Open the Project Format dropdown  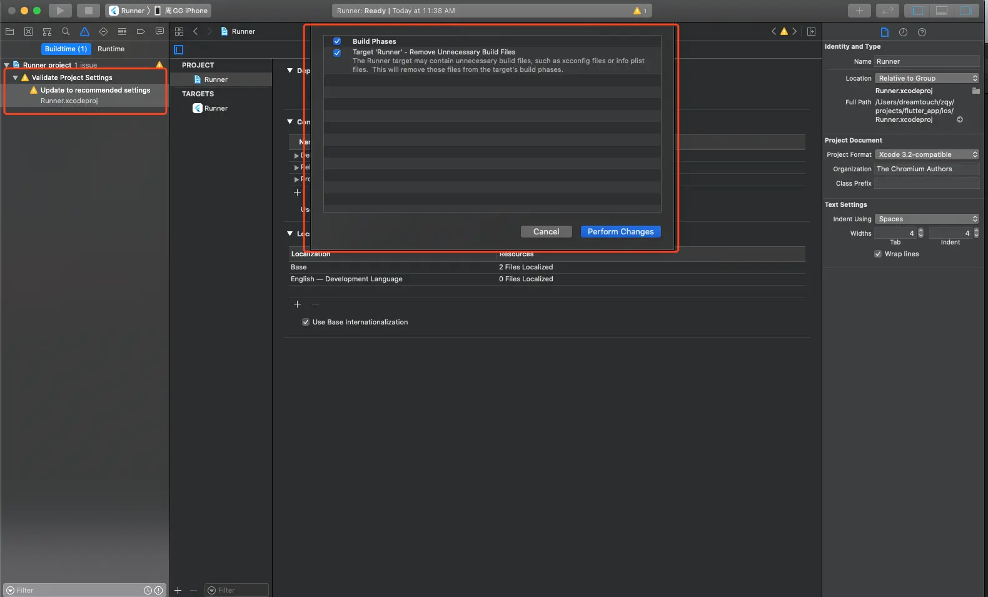pos(927,154)
